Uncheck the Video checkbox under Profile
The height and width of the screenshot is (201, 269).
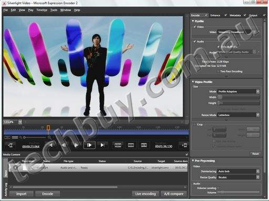pos(194,27)
